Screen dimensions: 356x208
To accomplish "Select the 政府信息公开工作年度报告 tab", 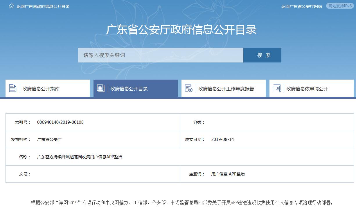I will (x=226, y=89).
